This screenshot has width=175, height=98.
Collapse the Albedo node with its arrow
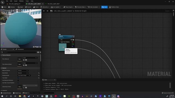tap(74, 37)
